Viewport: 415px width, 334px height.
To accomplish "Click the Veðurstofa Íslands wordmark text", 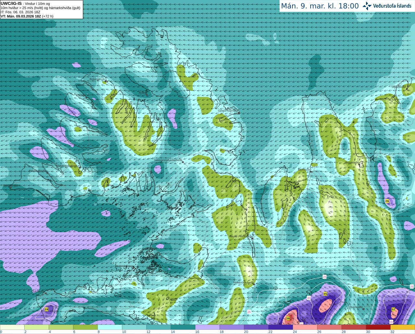I will pos(392,6).
